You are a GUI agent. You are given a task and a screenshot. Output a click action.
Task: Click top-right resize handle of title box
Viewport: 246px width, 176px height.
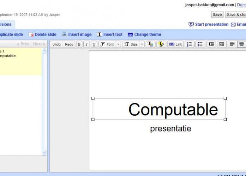click(225, 98)
